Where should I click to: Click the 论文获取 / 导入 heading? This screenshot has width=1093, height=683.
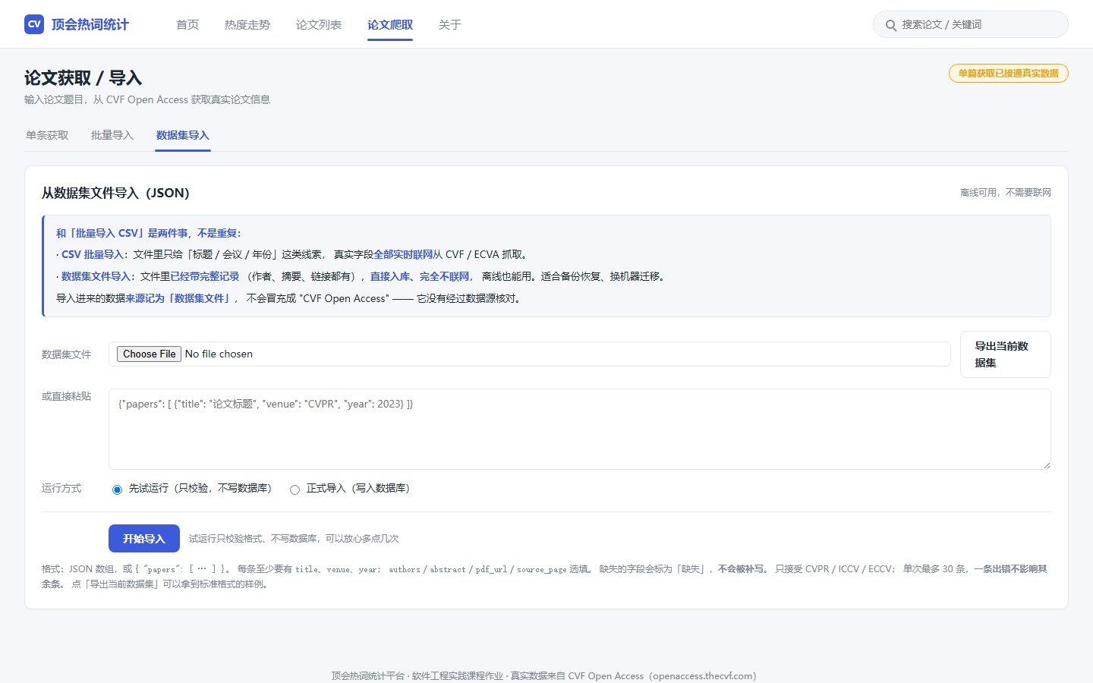83,77
